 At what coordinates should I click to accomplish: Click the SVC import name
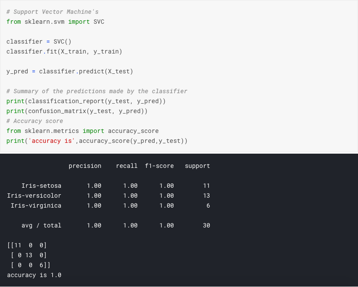point(98,22)
